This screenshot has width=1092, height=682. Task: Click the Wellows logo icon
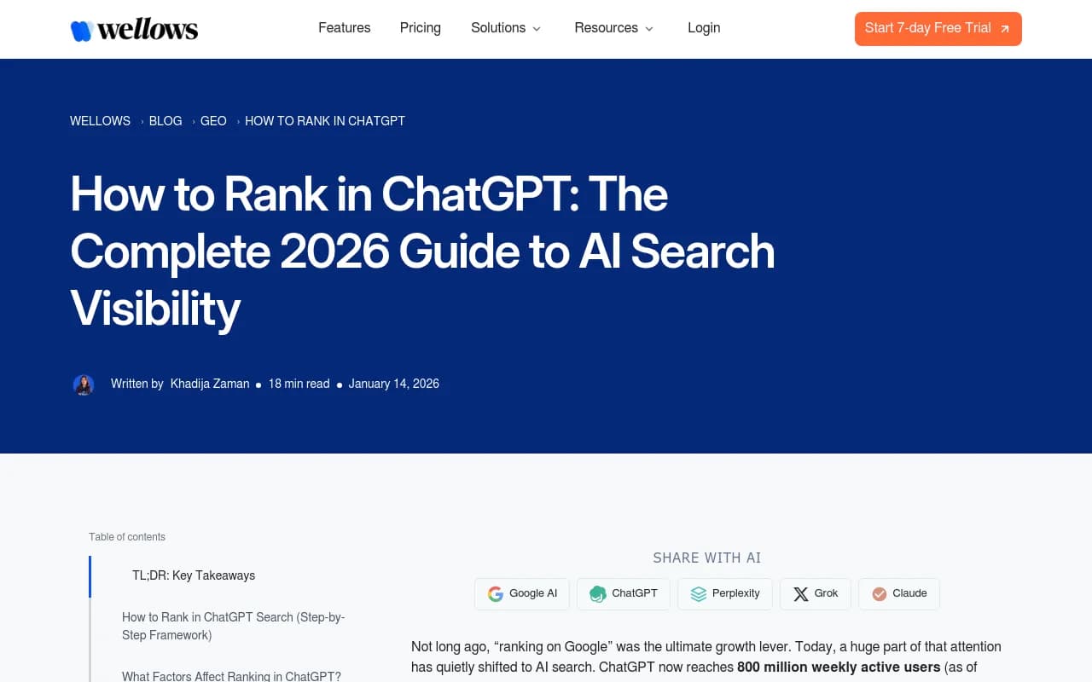(80, 28)
